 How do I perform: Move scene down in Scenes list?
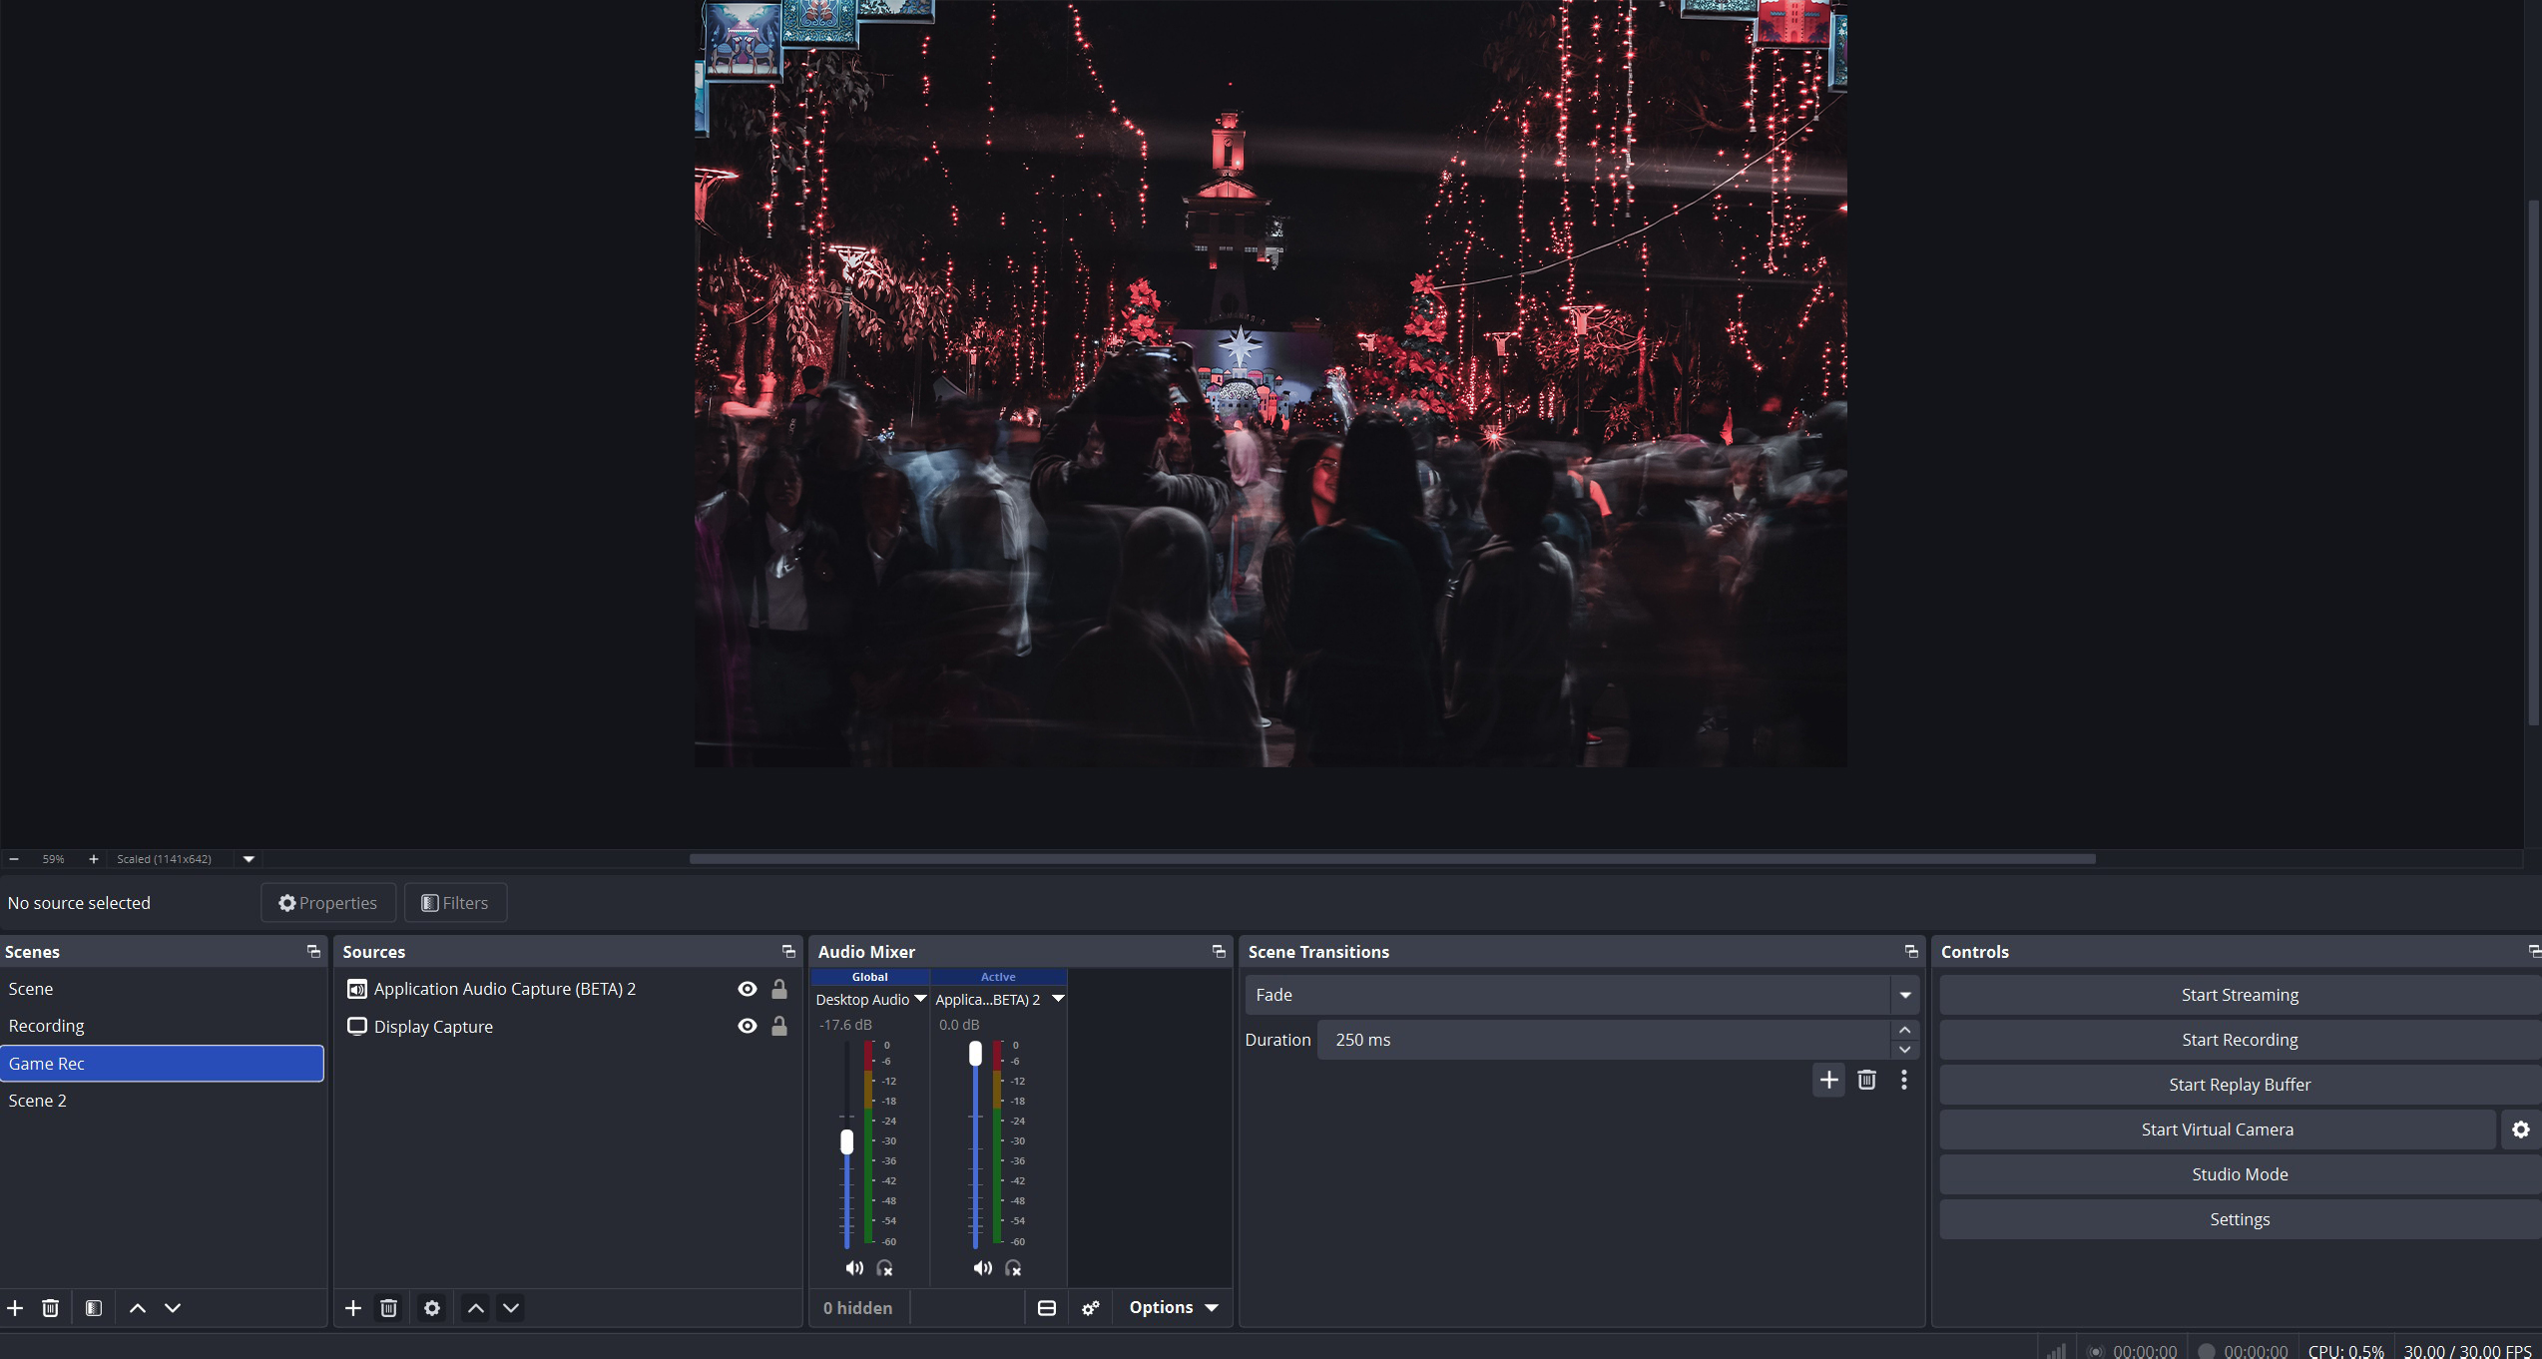(x=173, y=1308)
